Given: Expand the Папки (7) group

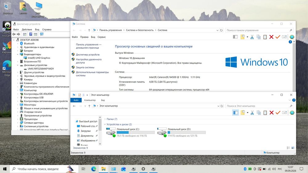Looking at the screenshot, I should (x=105, y=119).
